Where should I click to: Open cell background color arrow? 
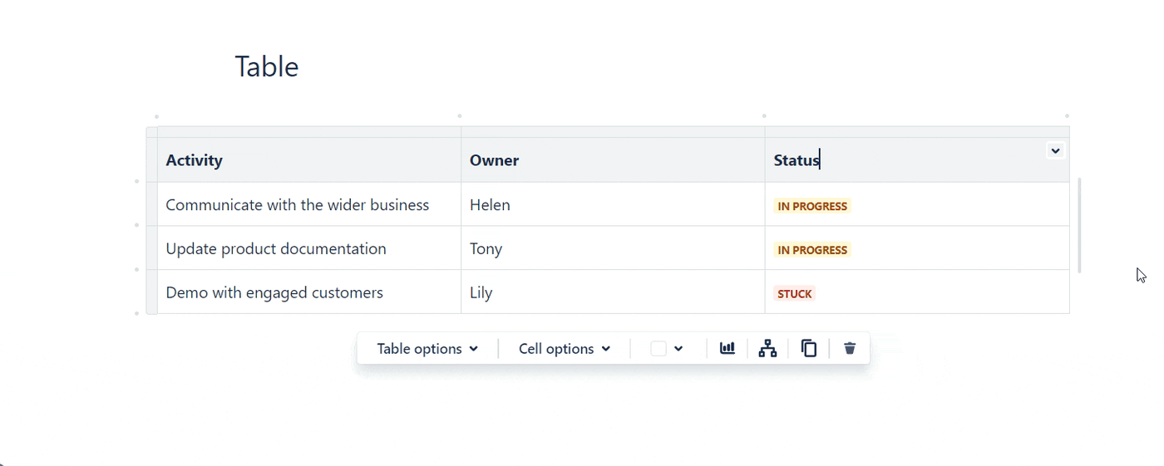pyautogui.click(x=678, y=349)
